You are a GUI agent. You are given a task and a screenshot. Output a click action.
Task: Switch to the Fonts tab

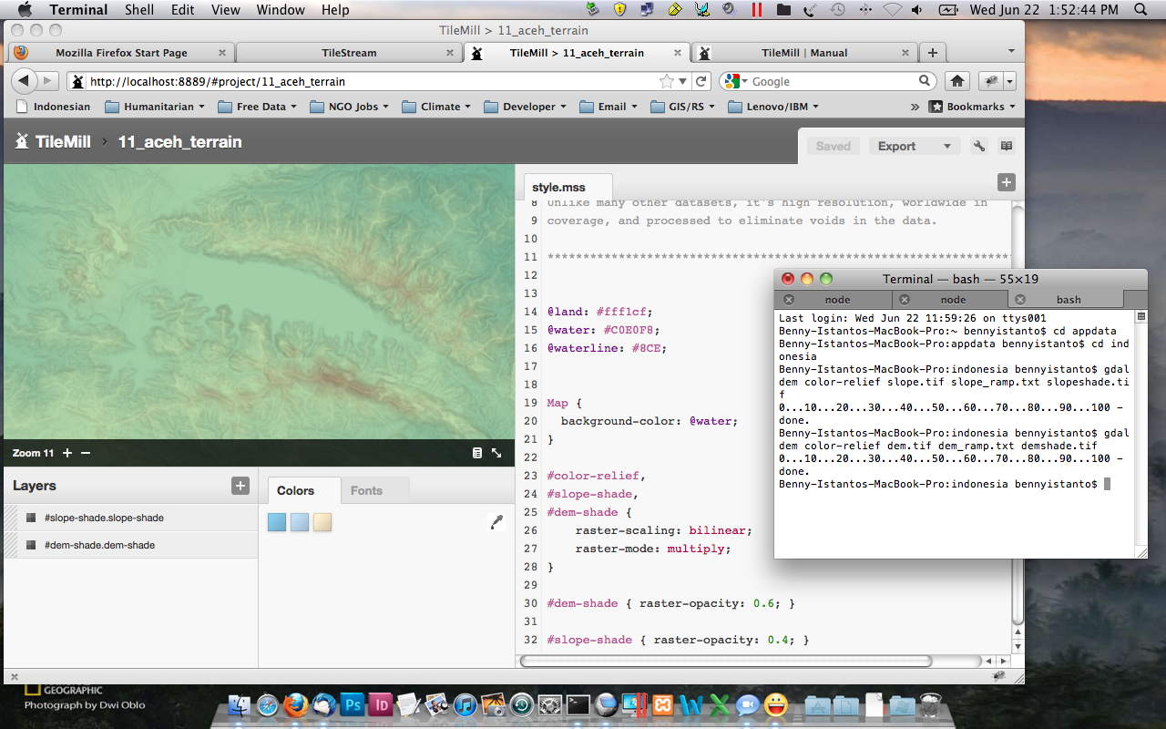pos(366,490)
